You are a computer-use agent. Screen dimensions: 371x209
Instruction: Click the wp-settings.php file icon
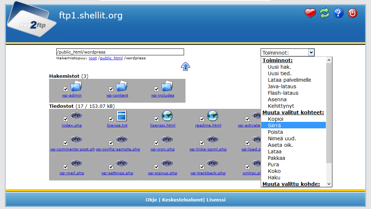click(x=121, y=163)
